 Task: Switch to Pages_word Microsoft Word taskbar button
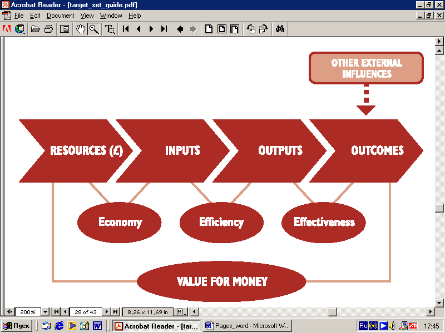[x=248, y=326]
